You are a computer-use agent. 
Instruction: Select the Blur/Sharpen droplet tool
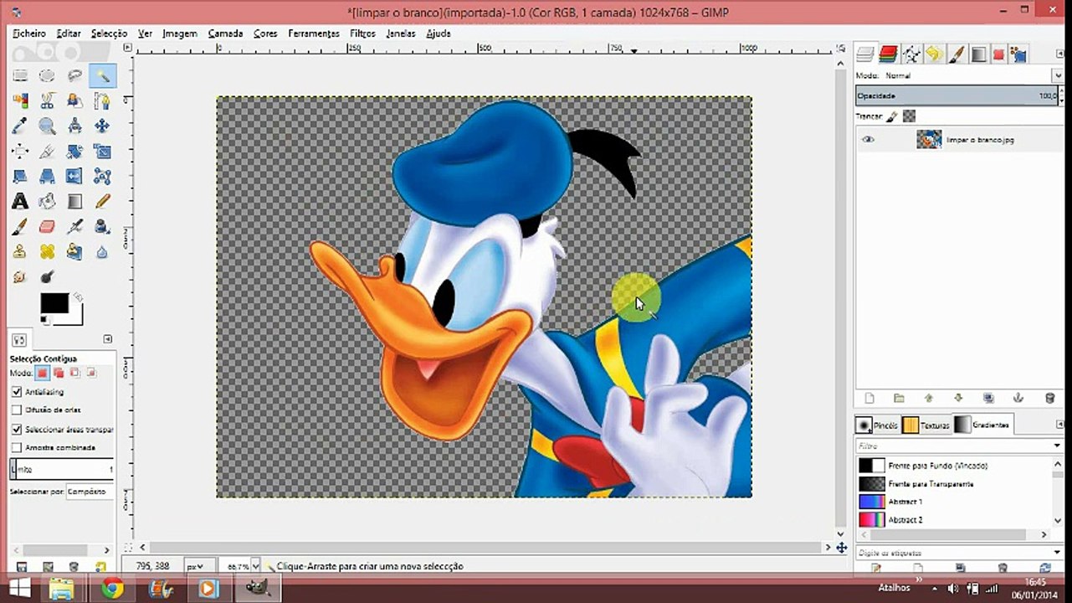[102, 252]
